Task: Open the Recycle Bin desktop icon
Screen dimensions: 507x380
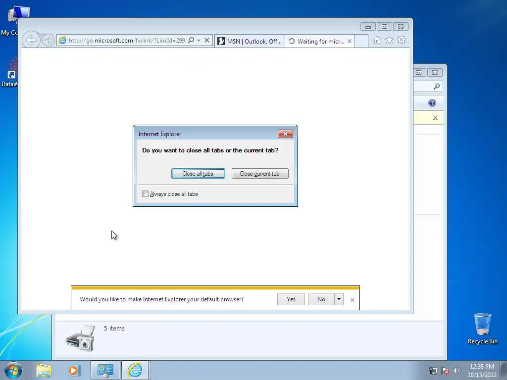Action: point(482,329)
